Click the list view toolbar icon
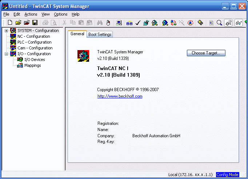248x179 pixels. click(211, 23)
